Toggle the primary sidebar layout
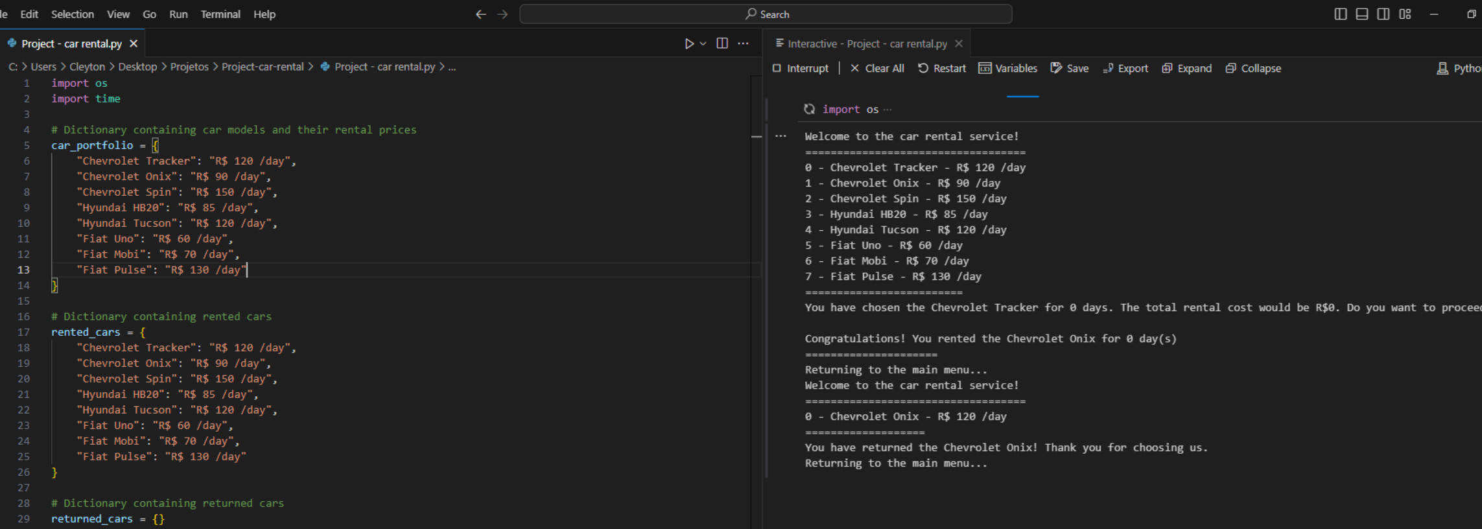 1341,14
